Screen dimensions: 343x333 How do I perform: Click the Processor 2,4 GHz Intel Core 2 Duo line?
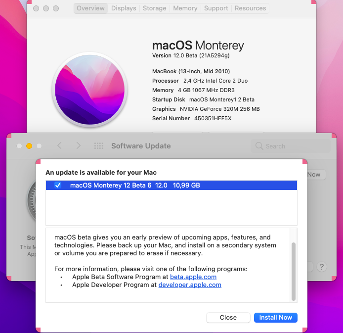pyautogui.click(x=200, y=81)
